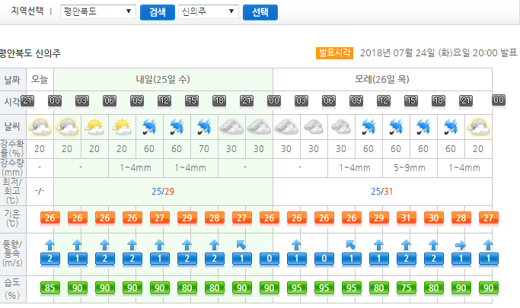Viewport: 520px width, 308px height.
Task: Click the last weather icon in the 날씨 row
Action: point(478,125)
